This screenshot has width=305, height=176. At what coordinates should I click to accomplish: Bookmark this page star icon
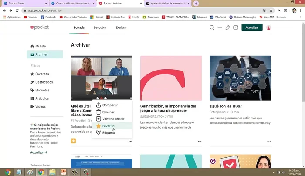(x=271, y=10)
